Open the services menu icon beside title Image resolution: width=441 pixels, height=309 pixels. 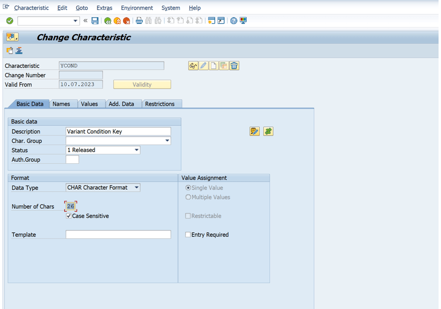tap(12, 37)
